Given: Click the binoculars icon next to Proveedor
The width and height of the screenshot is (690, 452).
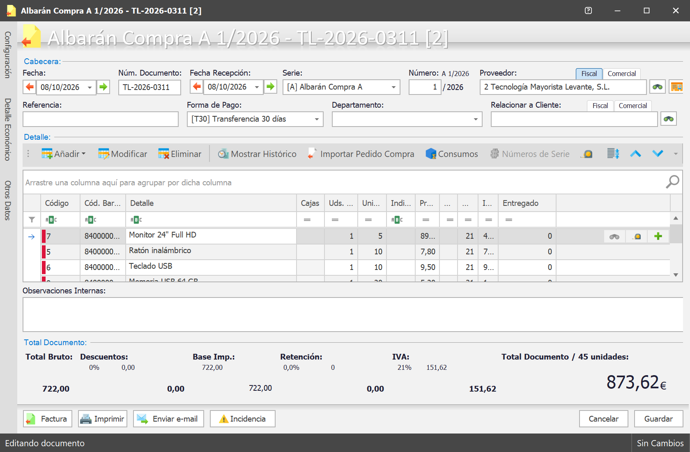Looking at the screenshot, I should 658,87.
